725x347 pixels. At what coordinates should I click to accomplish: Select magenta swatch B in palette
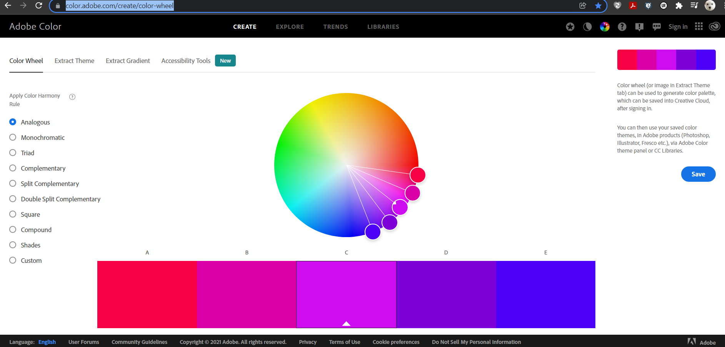pyautogui.click(x=247, y=294)
